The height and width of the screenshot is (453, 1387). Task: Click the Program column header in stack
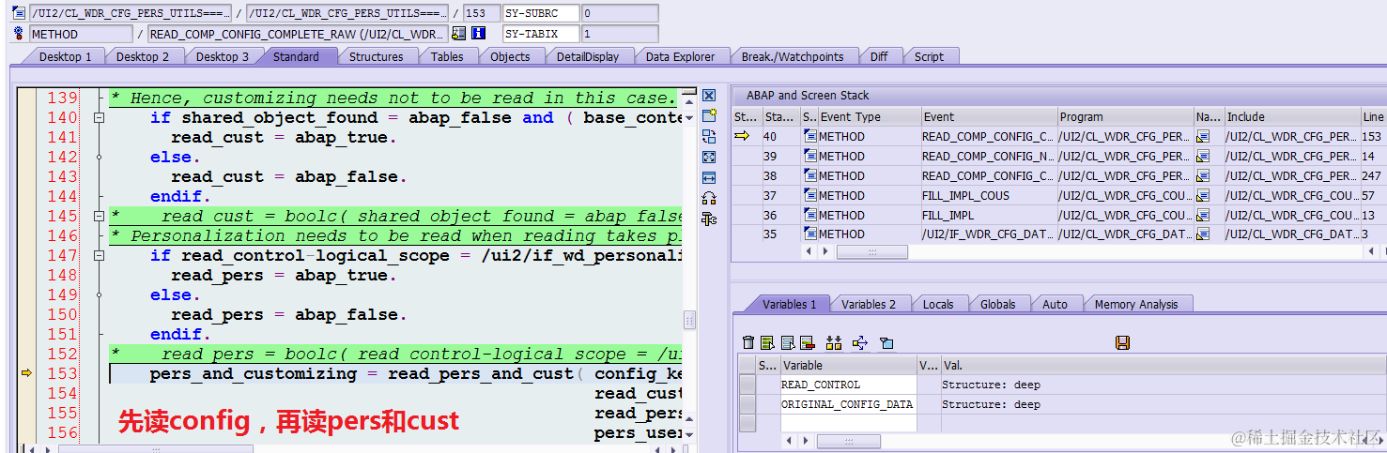pyautogui.click(x=1124, y=117)
